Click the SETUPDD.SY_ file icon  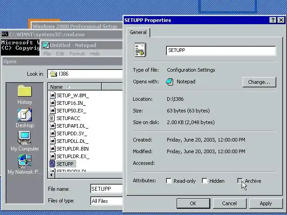[x=52, y=133]
